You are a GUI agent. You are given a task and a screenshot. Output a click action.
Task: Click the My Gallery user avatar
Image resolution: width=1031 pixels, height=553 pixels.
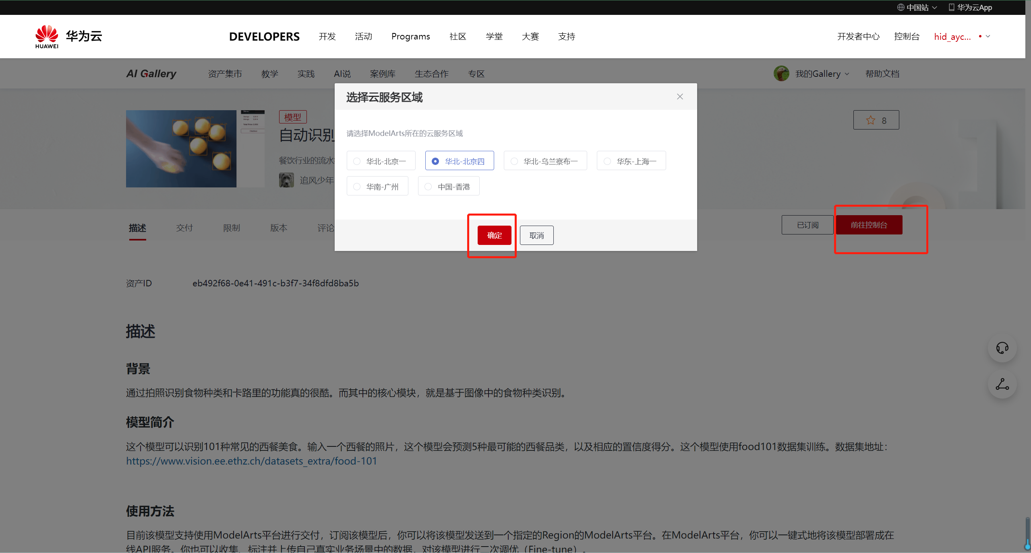point(781,74)
